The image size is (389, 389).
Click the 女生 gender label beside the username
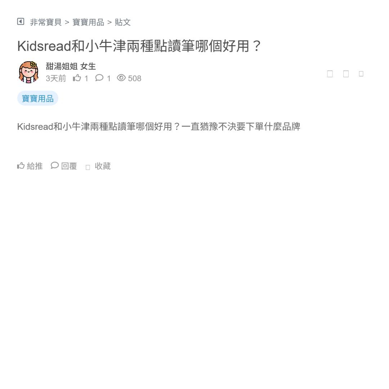coord(88,66)
